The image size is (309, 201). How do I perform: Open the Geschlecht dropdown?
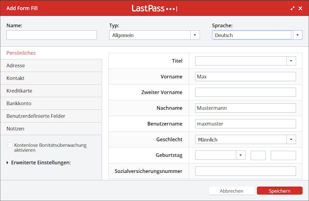point(291,139)
